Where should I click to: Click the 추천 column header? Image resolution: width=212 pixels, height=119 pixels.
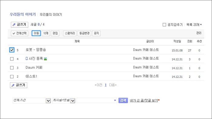click(x=199, y=41)
